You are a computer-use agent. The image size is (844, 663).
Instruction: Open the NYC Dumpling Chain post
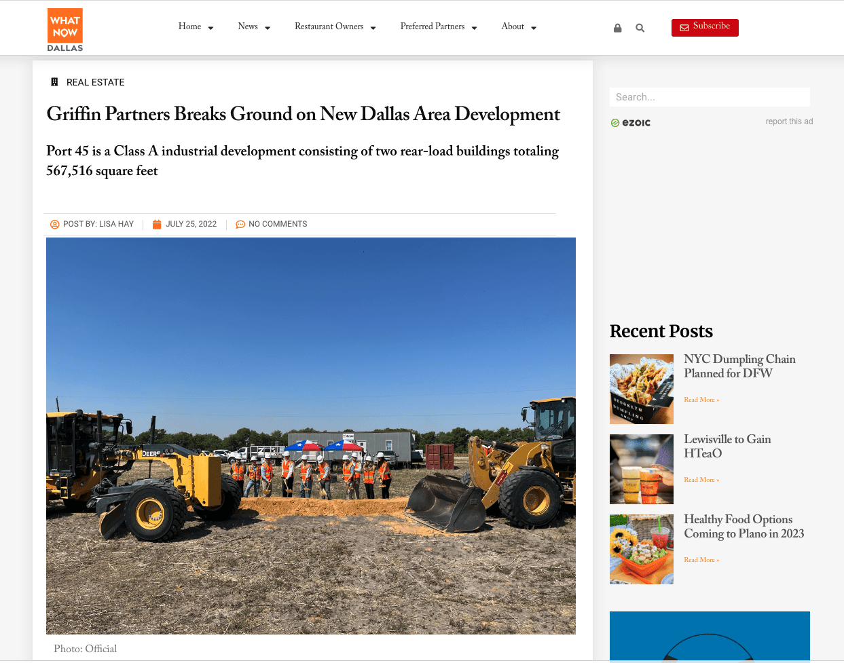[x=739, y=366]
